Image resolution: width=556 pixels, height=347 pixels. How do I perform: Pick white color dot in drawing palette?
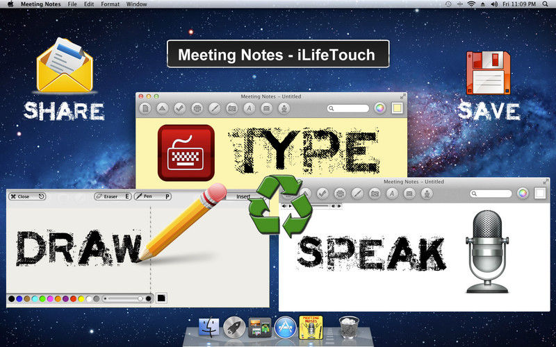(x=89, y=299)
